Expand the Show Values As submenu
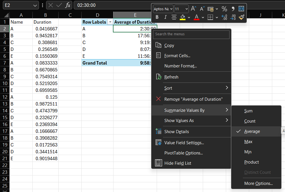 pos(191,121)
